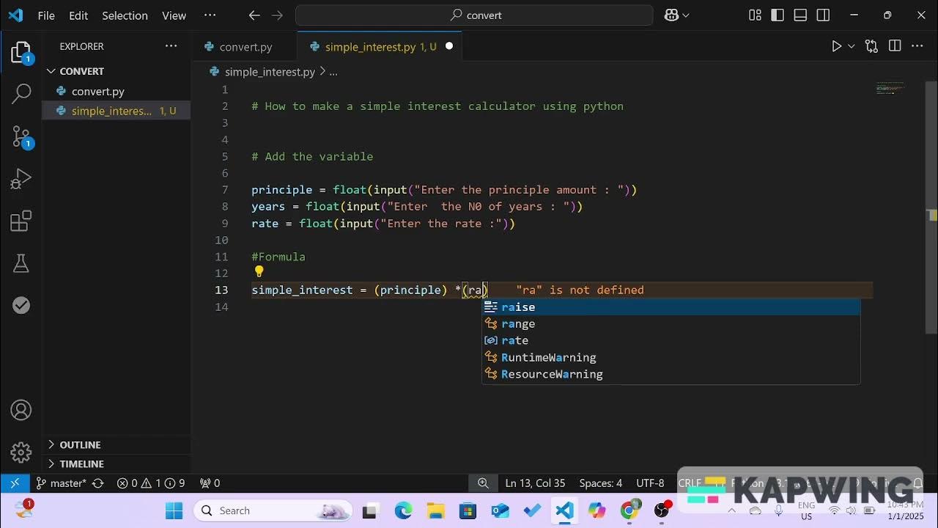Viewport: 938px width, 528px height.
Task: Open the Accounts menu
Action: pyautogui.click(x=21, y=410)
